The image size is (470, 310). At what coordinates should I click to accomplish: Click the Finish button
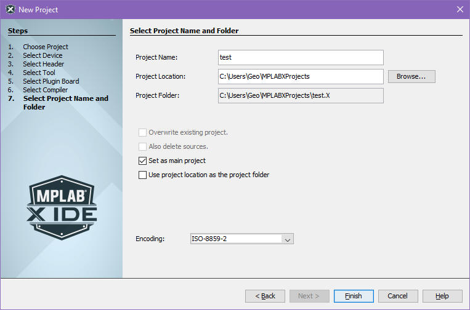pos(353,296)
